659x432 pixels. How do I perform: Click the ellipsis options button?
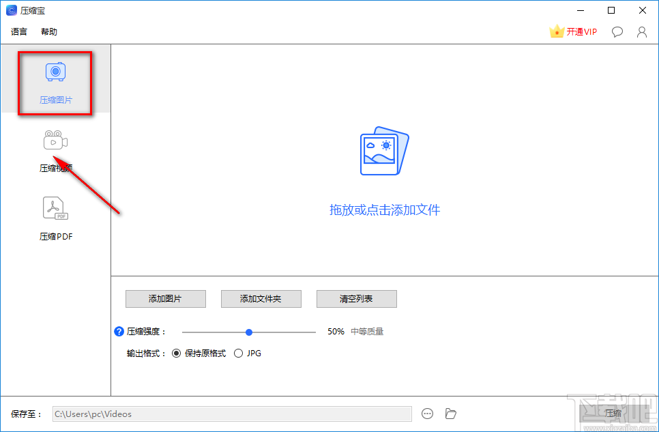[x=427, y=413]
